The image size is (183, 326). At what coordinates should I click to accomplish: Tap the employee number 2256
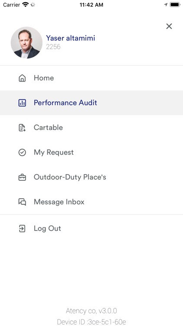(x=53, y=47)
